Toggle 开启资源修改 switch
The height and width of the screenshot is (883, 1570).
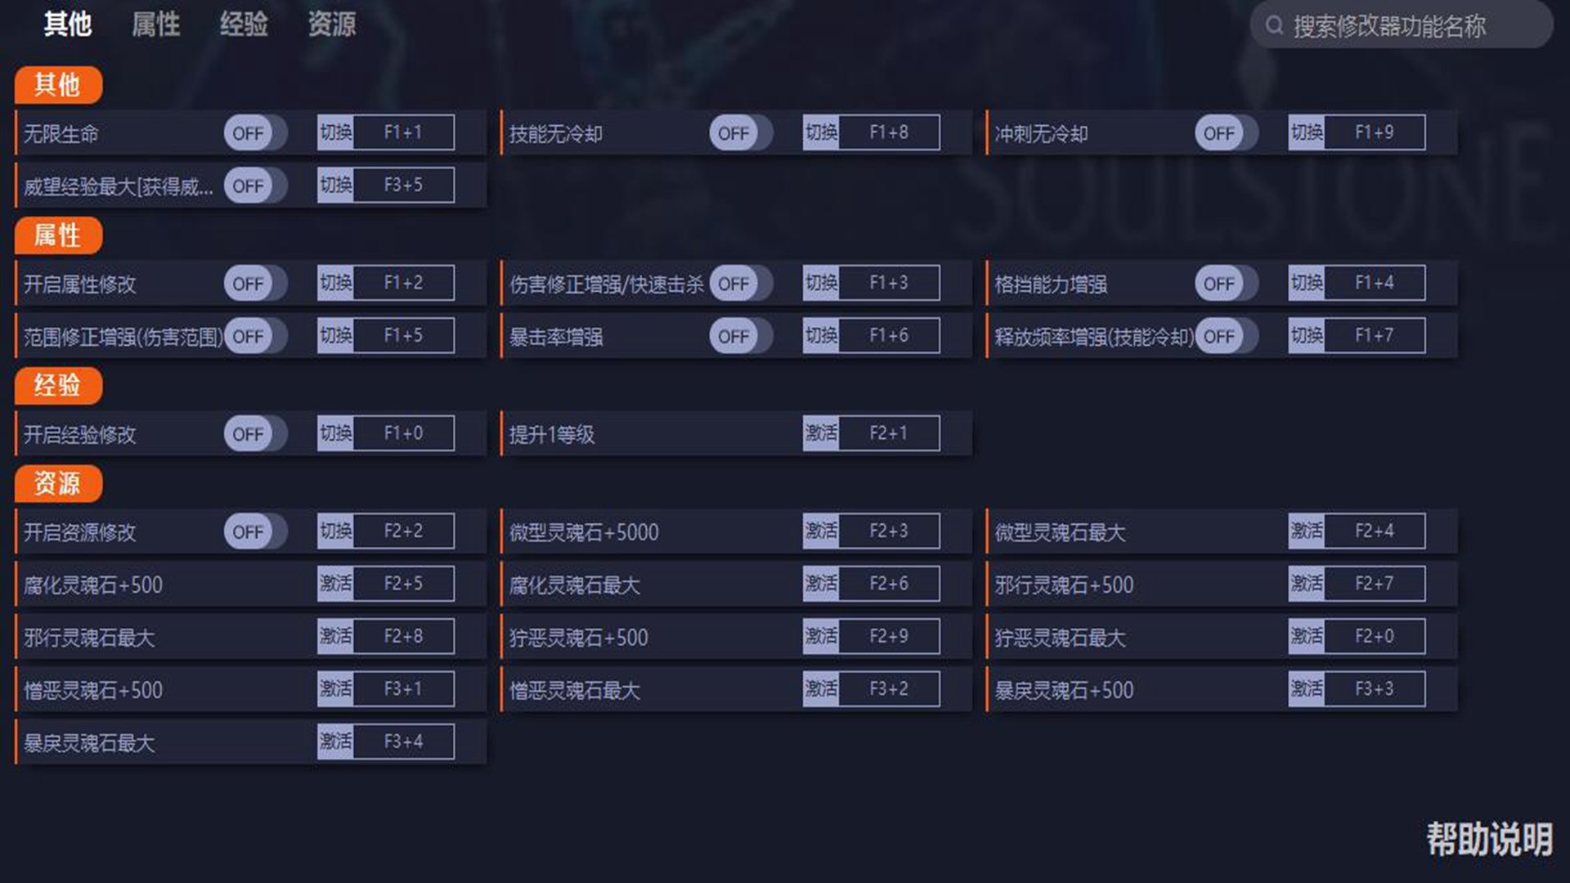tap(255, 532)
